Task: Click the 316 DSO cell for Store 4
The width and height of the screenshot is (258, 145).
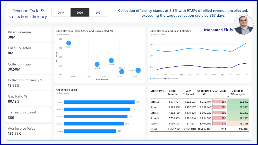Action: coord(219,123)
